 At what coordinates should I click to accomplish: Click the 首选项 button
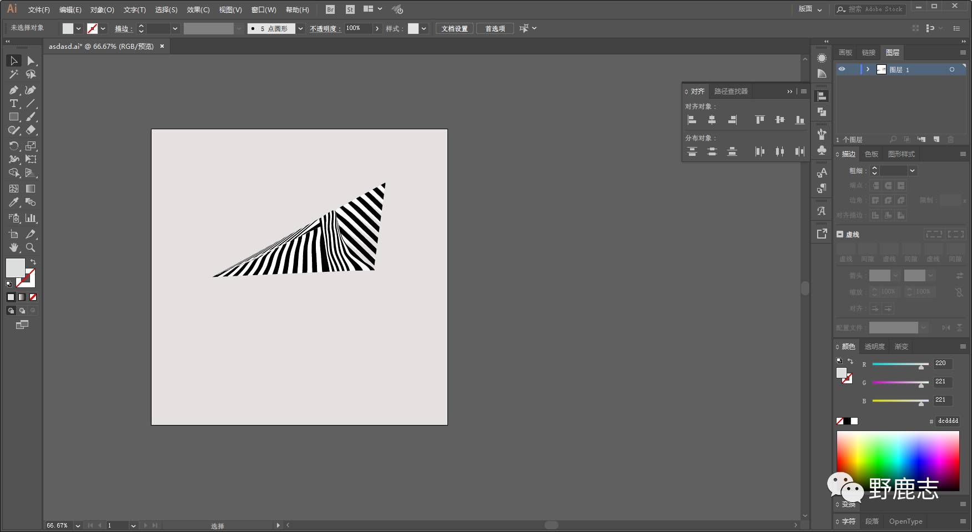click(x=495, y=28)
